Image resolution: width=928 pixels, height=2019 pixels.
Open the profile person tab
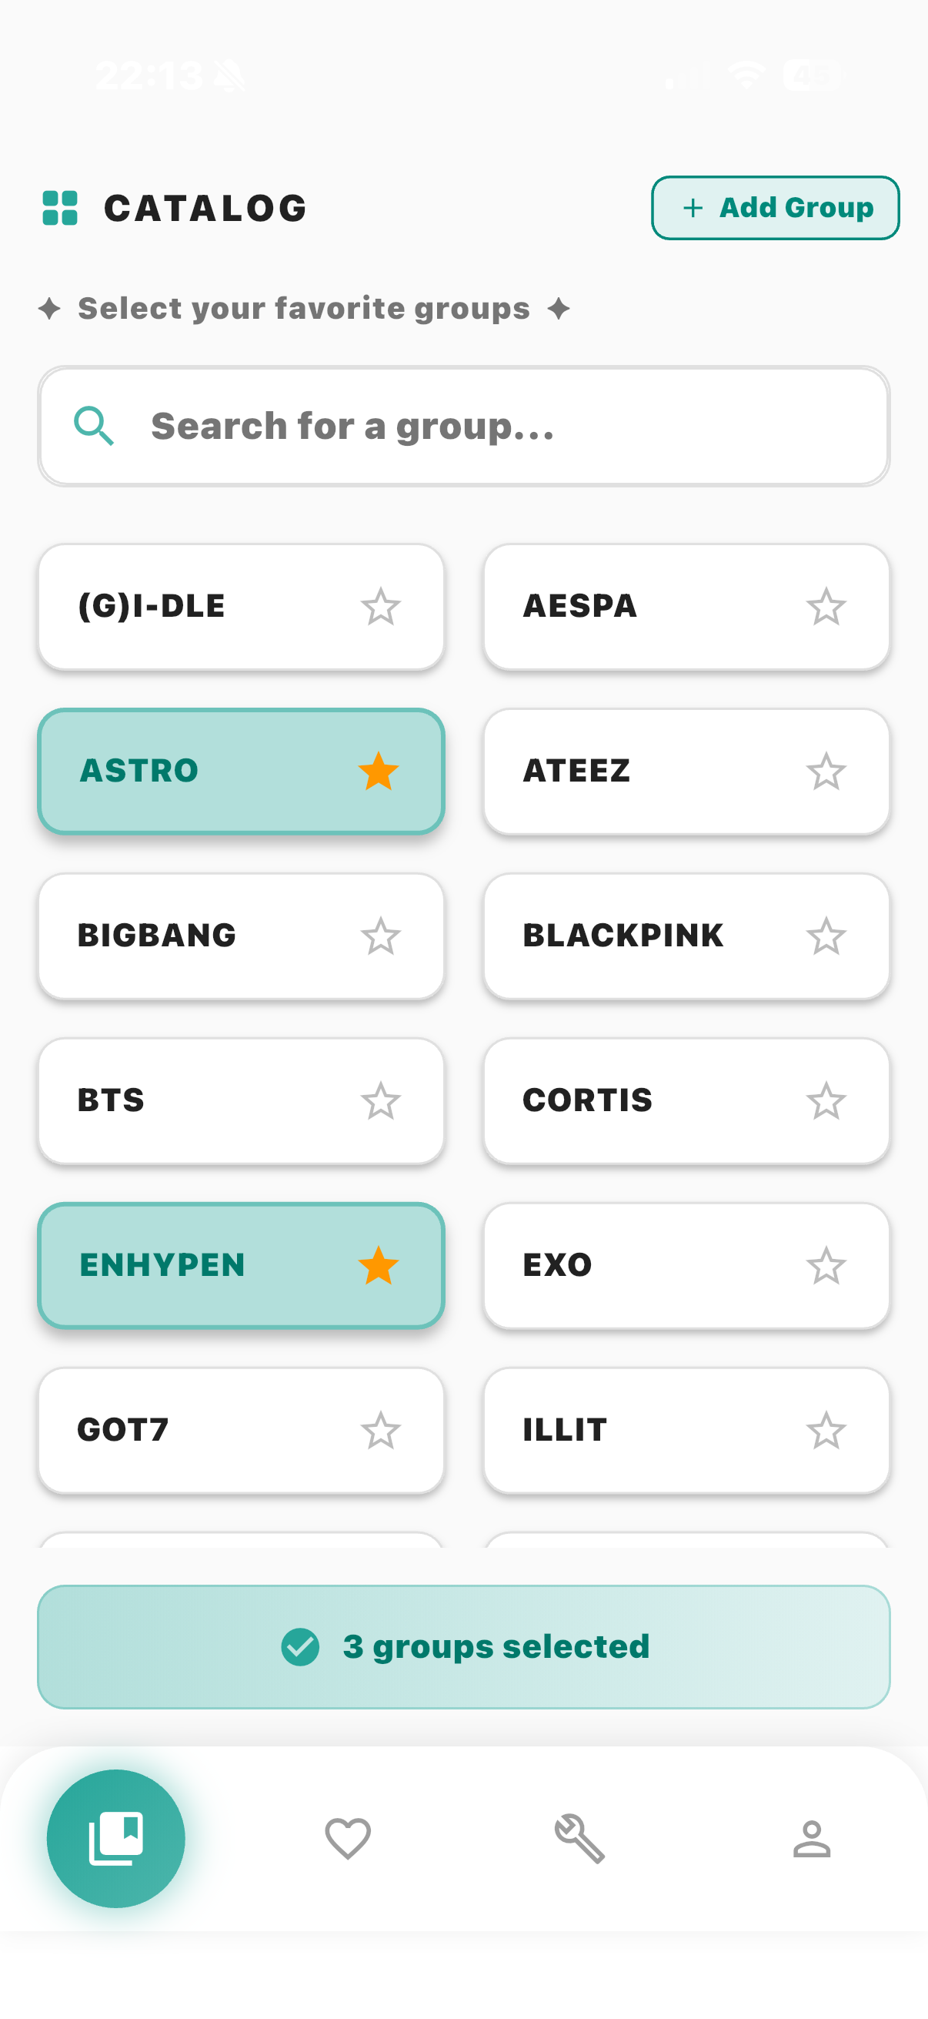pos(811,1838)
